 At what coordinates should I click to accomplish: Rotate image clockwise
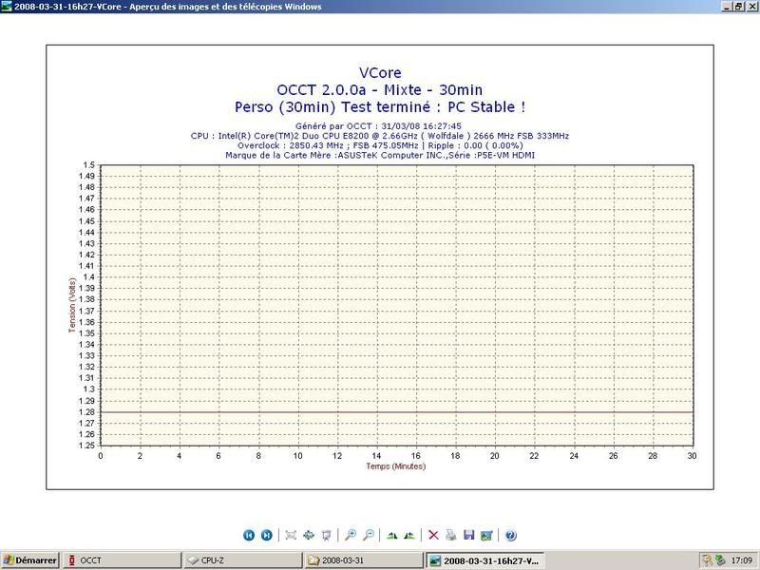click(392, 535)
